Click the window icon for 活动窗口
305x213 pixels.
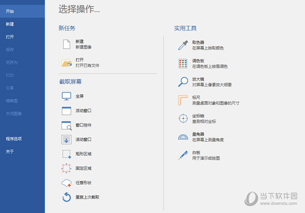coord(67,111)
